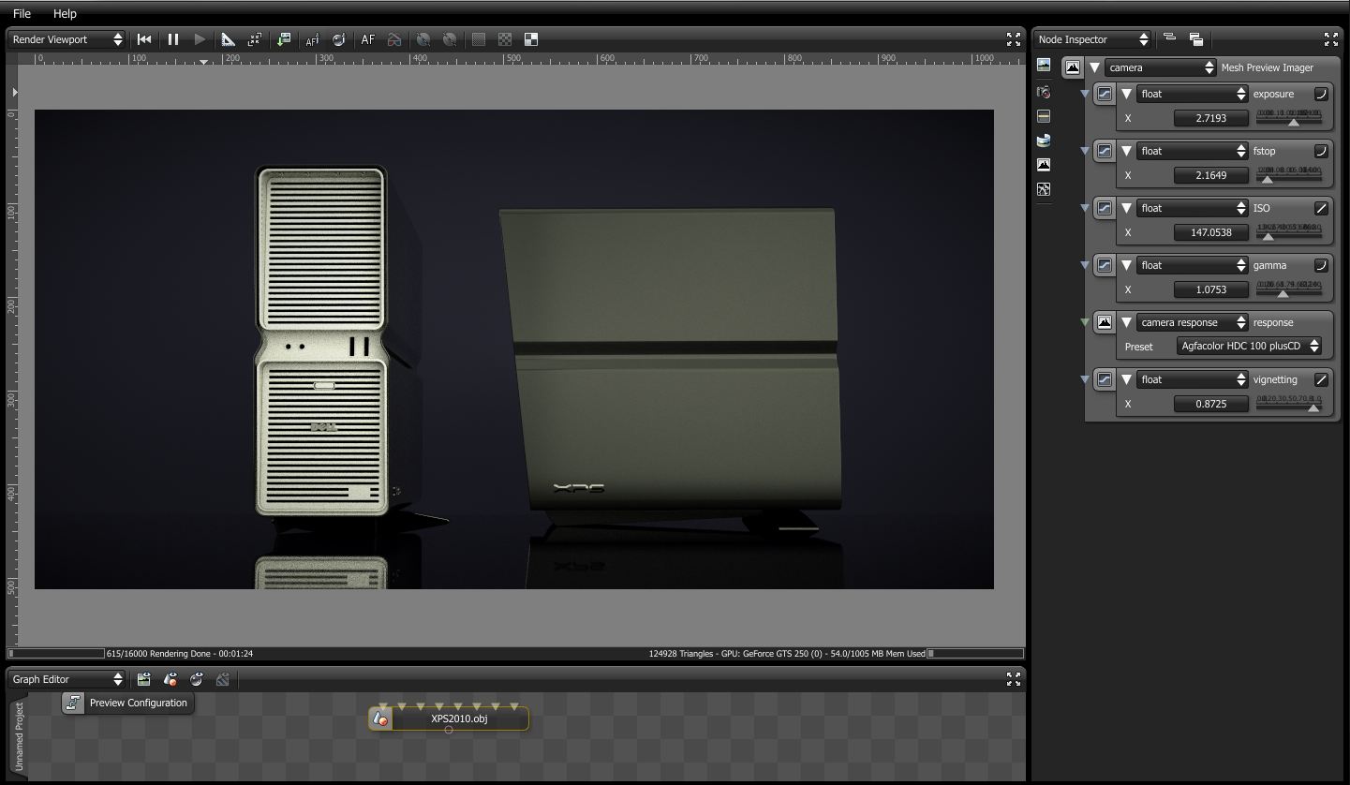This screenshot has width=1350, height=785.
Task: Click the ISO value field 147.0538
Action: click(1212, 232)
